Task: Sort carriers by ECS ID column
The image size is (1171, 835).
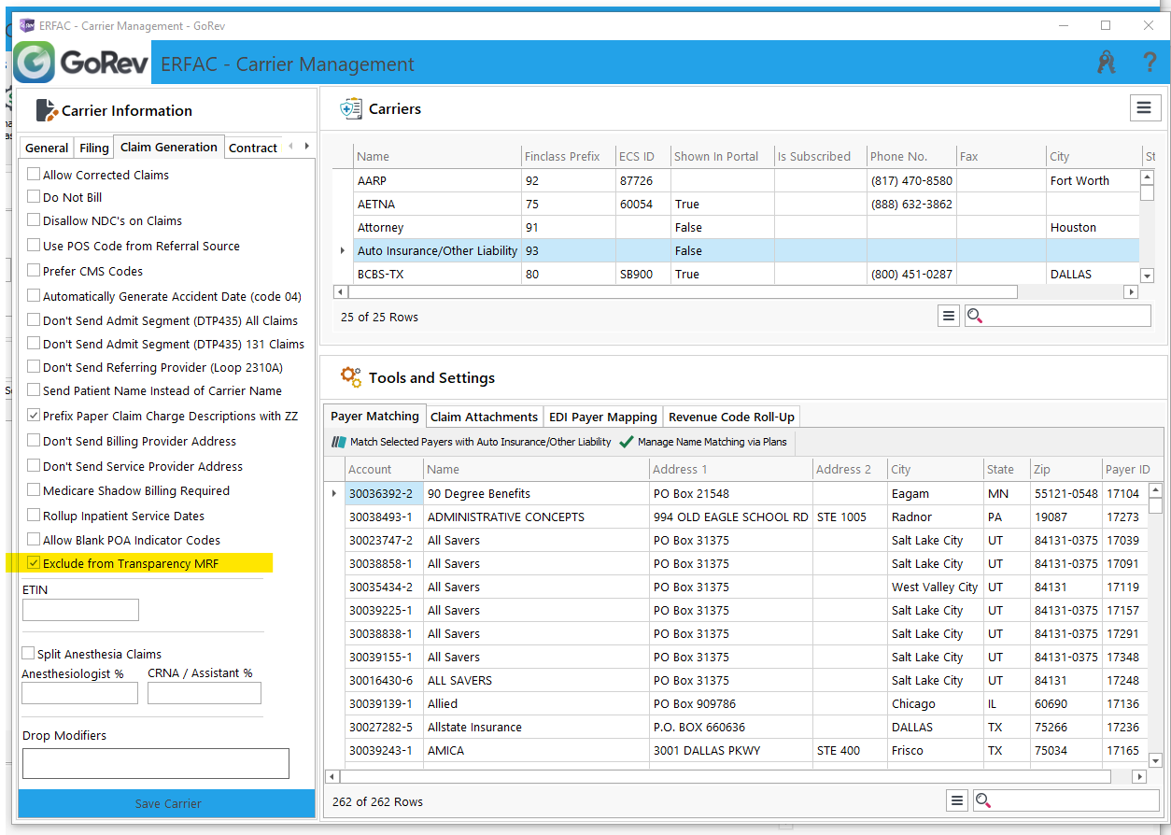Action: pyautogui.click(x=642, y=156)
